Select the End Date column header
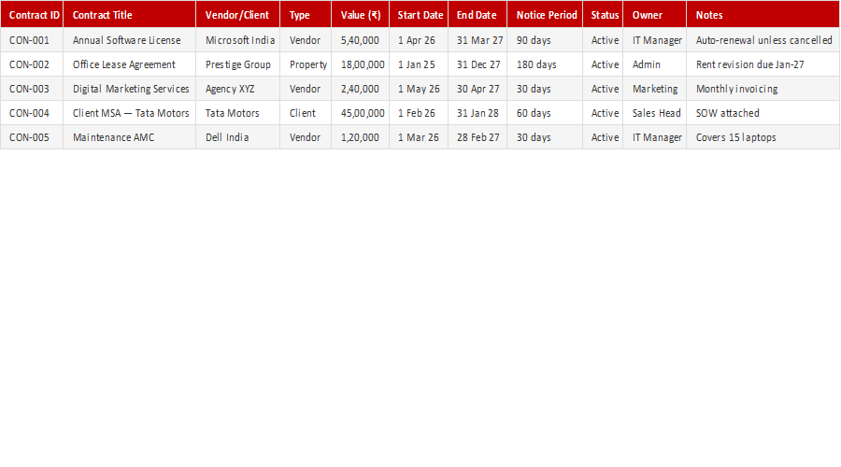The image size is (841, 467). (x=478, y=14)
